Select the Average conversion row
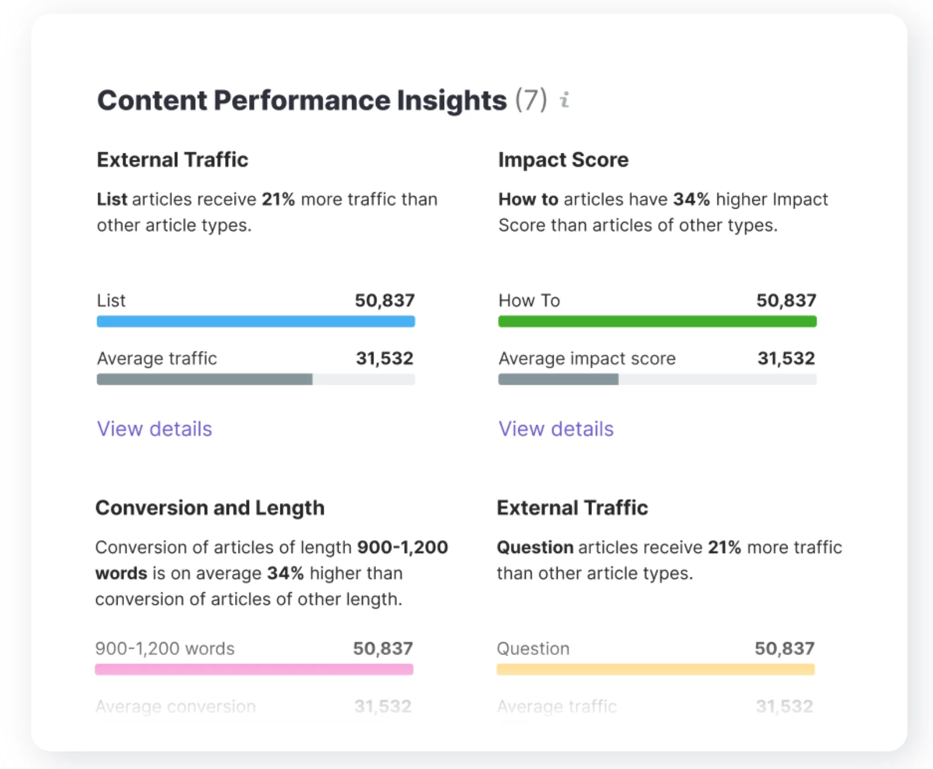 [x=175, y=706]
